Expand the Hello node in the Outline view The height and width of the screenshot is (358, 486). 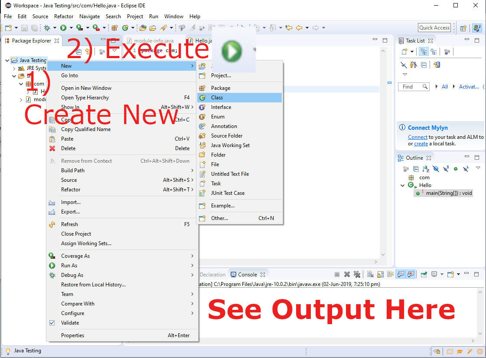click(x=402, y=185)
